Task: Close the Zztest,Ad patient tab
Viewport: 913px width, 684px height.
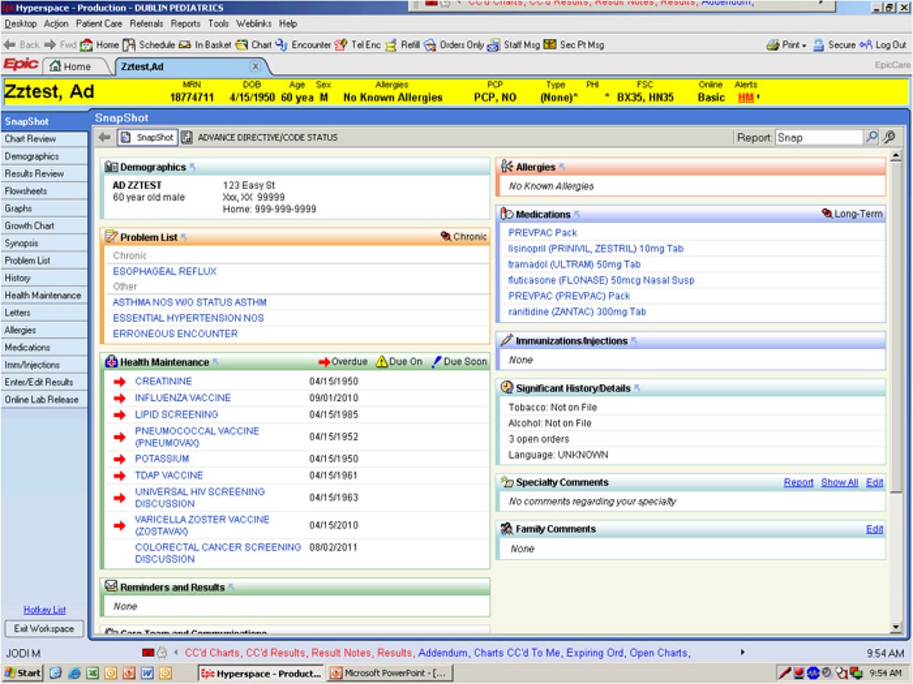Action: (x=256, y=66)
